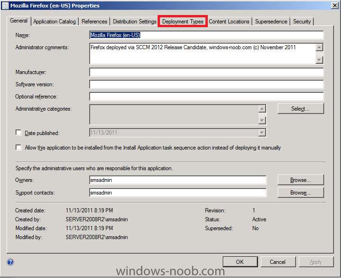Click the Superseded value No
341x278 pixels.
256,228
